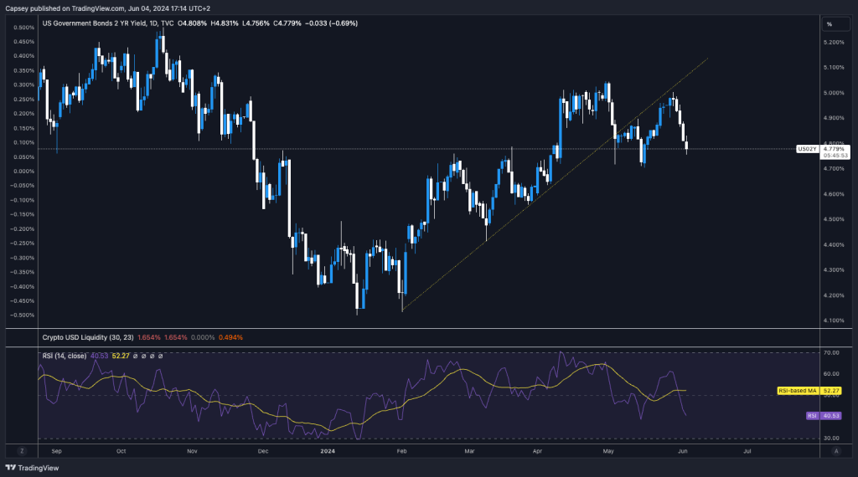This screenshot has height=477, width=858.
Task: Select the RSI (14, close) indicator legend
Action: point(74,356)
